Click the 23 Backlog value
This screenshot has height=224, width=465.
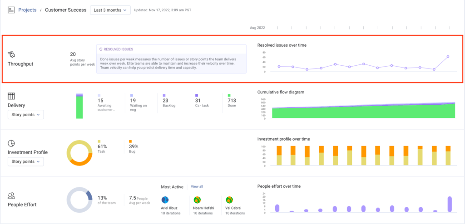point(165,101)
